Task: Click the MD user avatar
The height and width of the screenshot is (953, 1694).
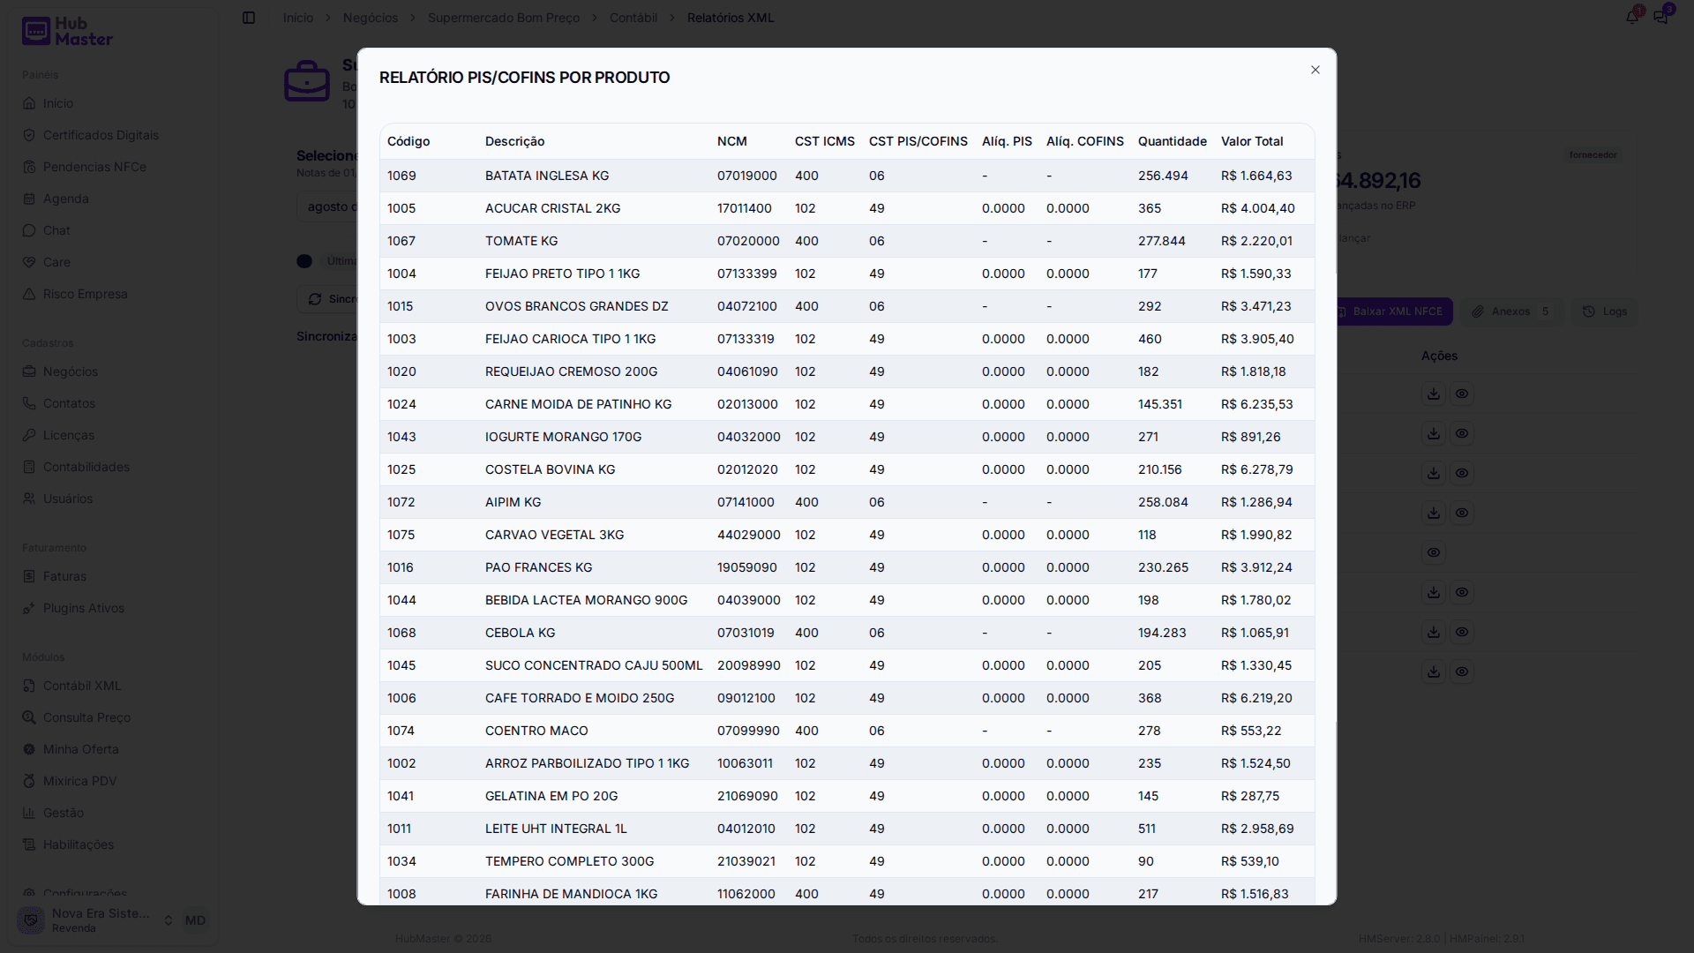Action: [195, 920]
